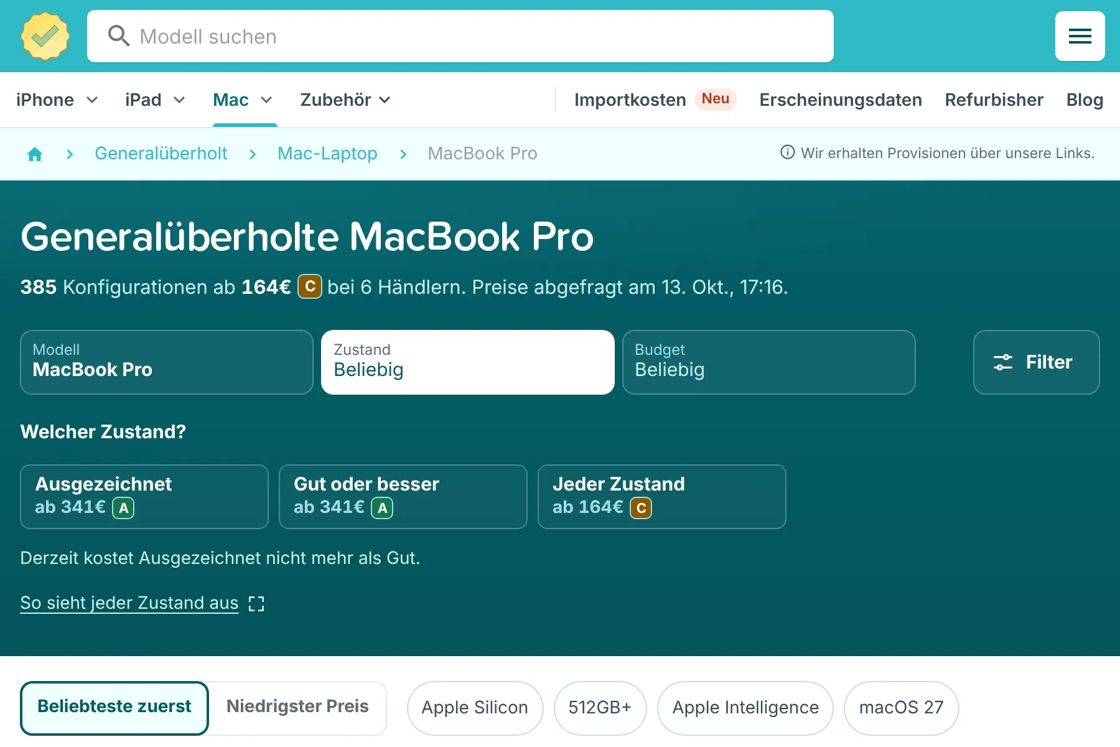Select Ausgezeichnet condition option
The image size is (1120, 747).
pos(144,497)
